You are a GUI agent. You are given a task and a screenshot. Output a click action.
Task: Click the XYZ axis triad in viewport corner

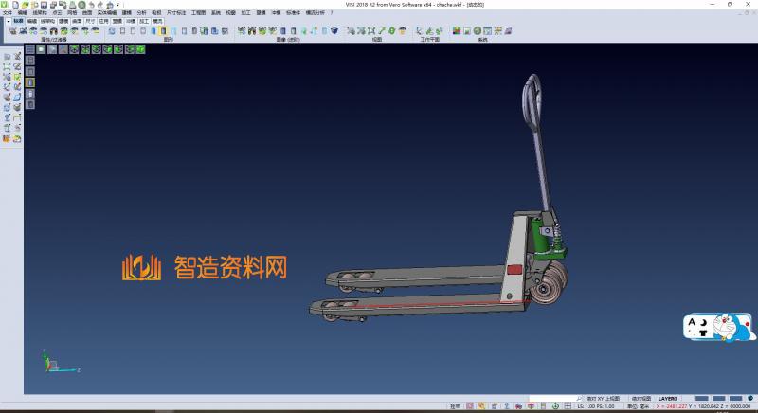click(x=59, y=362)
